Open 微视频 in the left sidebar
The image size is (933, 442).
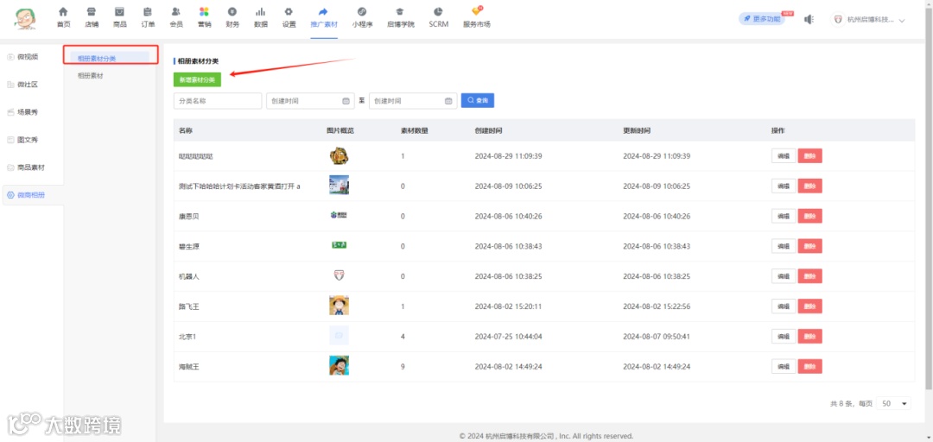point(28,56)
